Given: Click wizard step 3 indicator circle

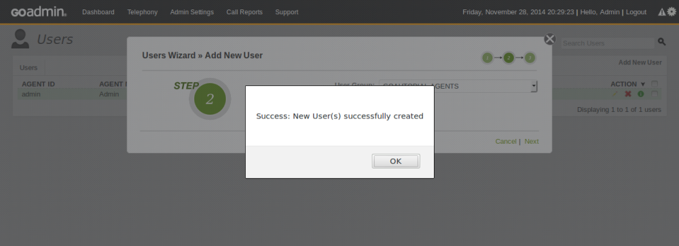Looking at the screenshot, I should click(530, 58).
